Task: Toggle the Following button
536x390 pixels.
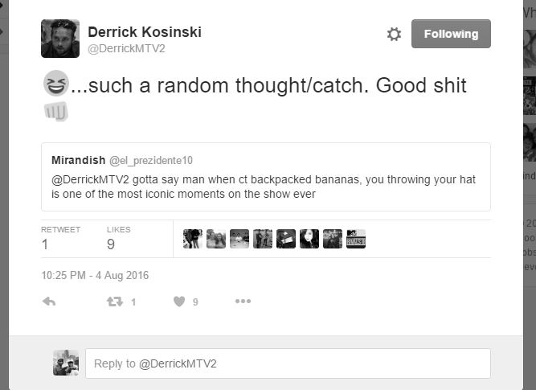Action: [451, 34]
